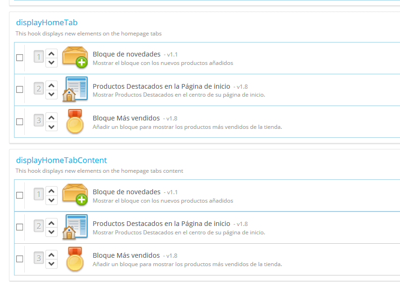Click position number 2 in displayHomeTabContent
This screenshot has width=400, height=282.
pyautogui.click(x=39, y=226)
